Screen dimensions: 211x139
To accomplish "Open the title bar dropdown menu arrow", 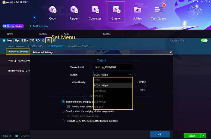I will tap(197, 1).
